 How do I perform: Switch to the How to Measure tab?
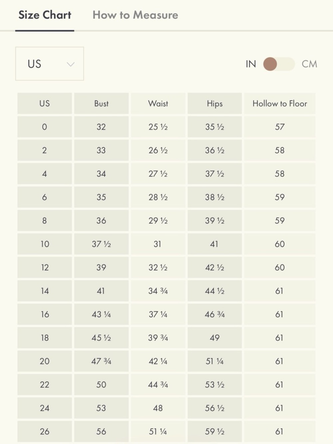click(135, 15)
